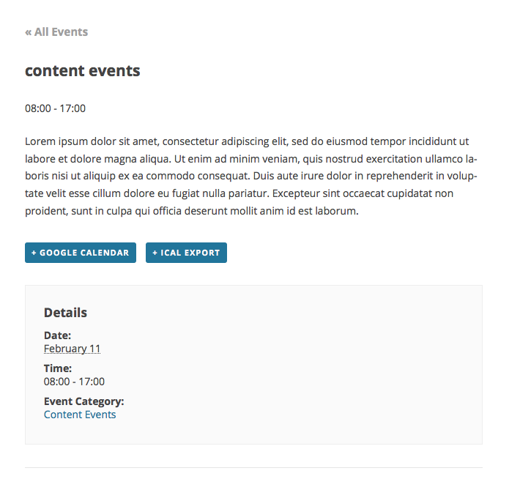520x479 pixels.
Task: Click the 08:00 - 17:00 value in Details
Action: [74, 382]
